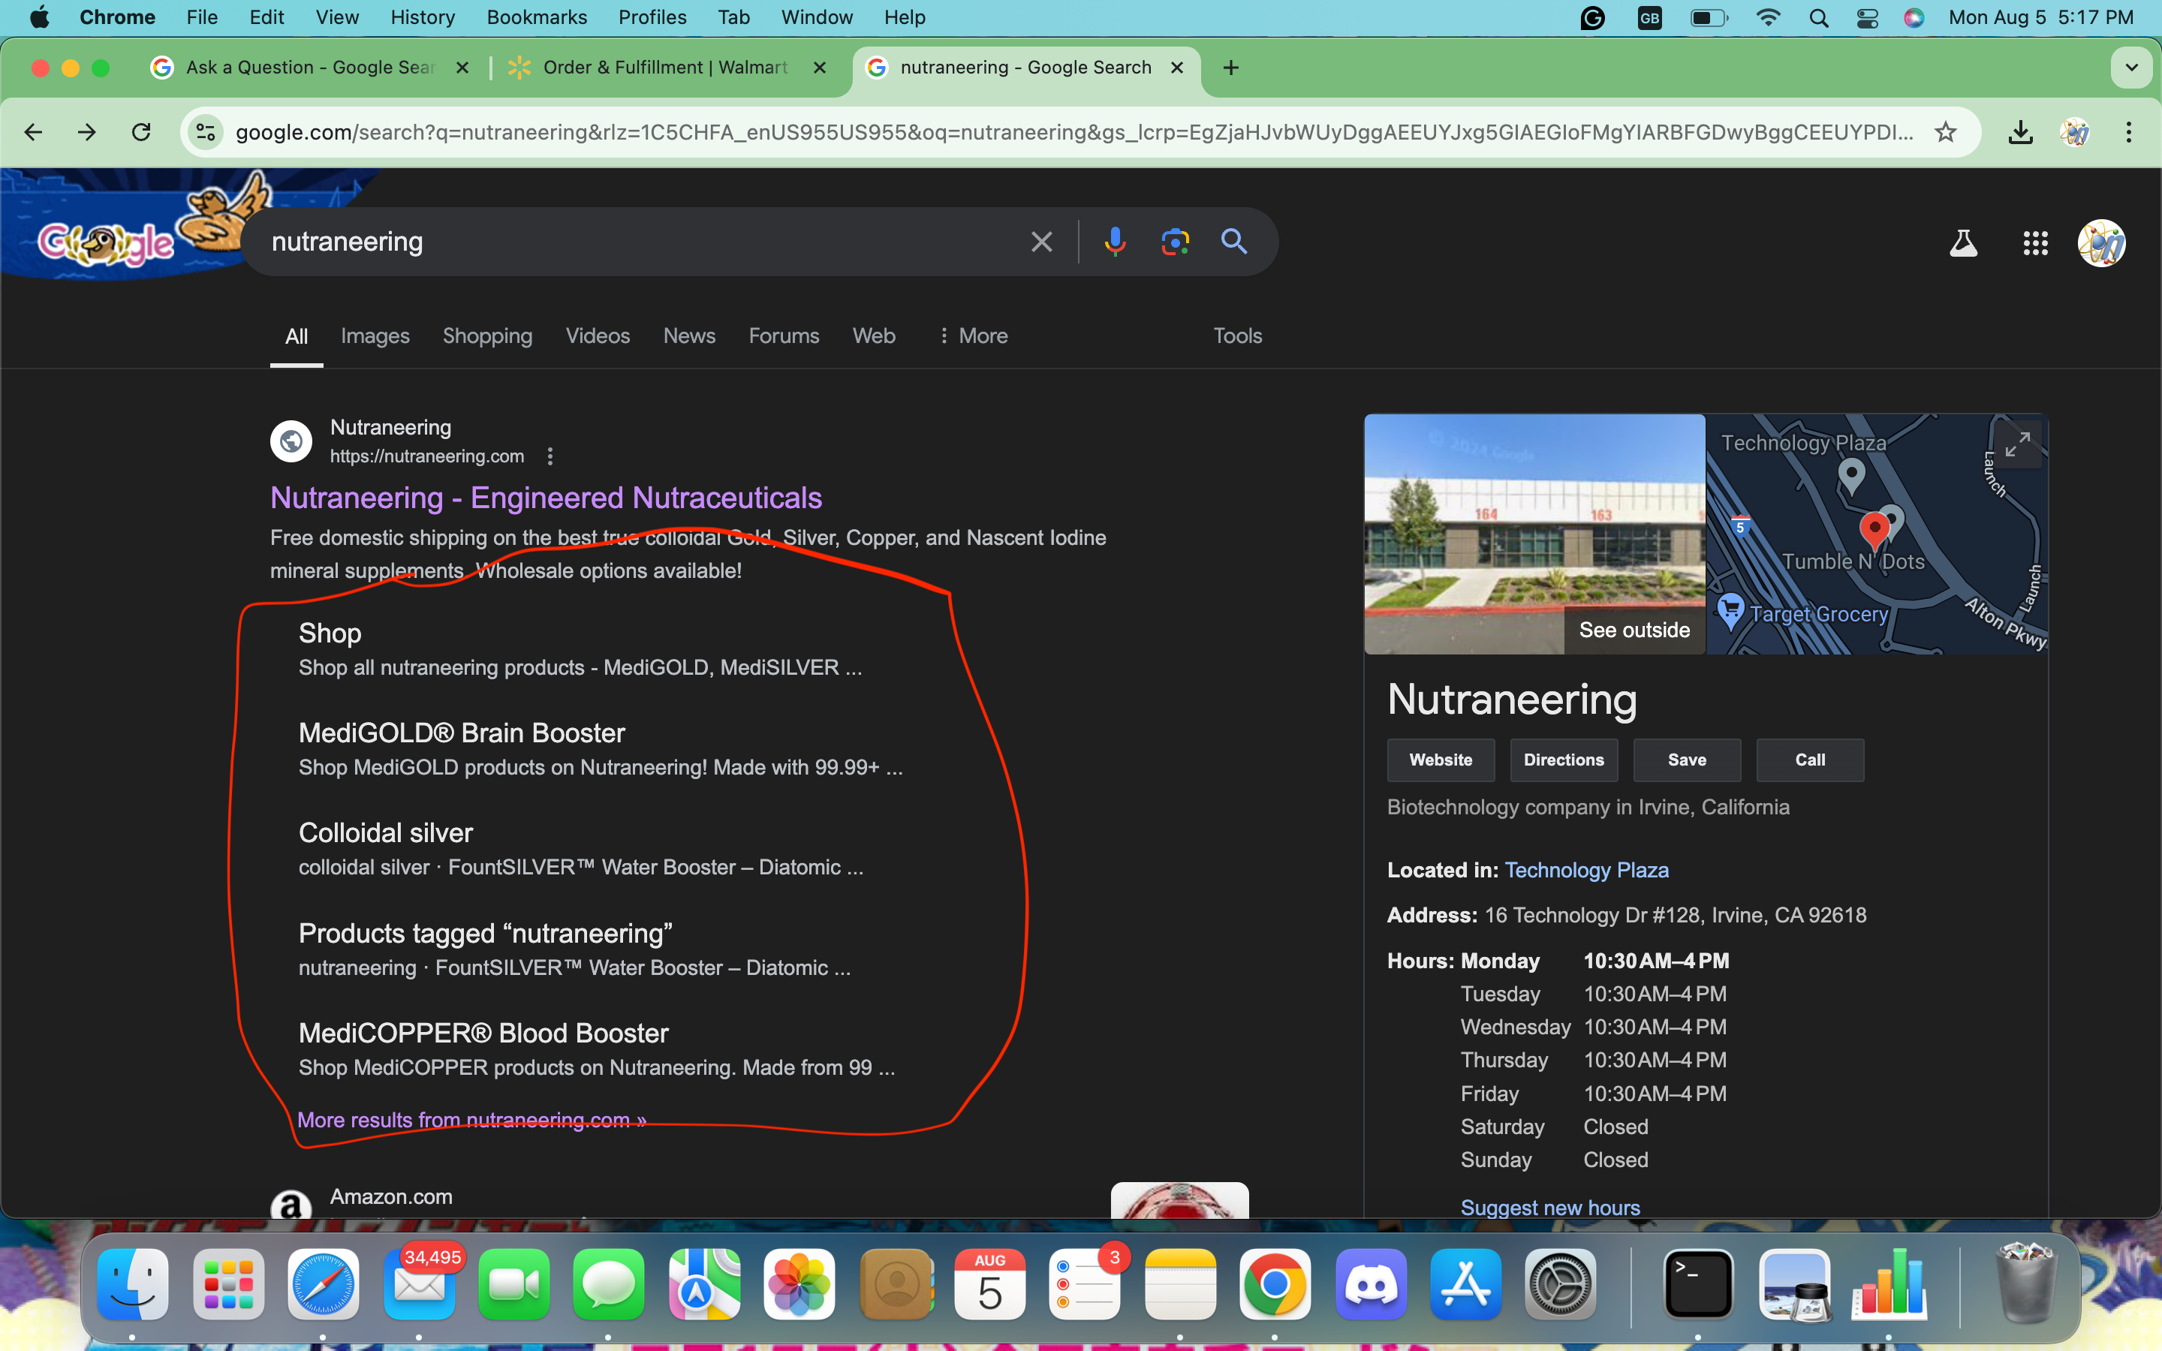Open Mail from the Dock

click(x=419, y=1284)
